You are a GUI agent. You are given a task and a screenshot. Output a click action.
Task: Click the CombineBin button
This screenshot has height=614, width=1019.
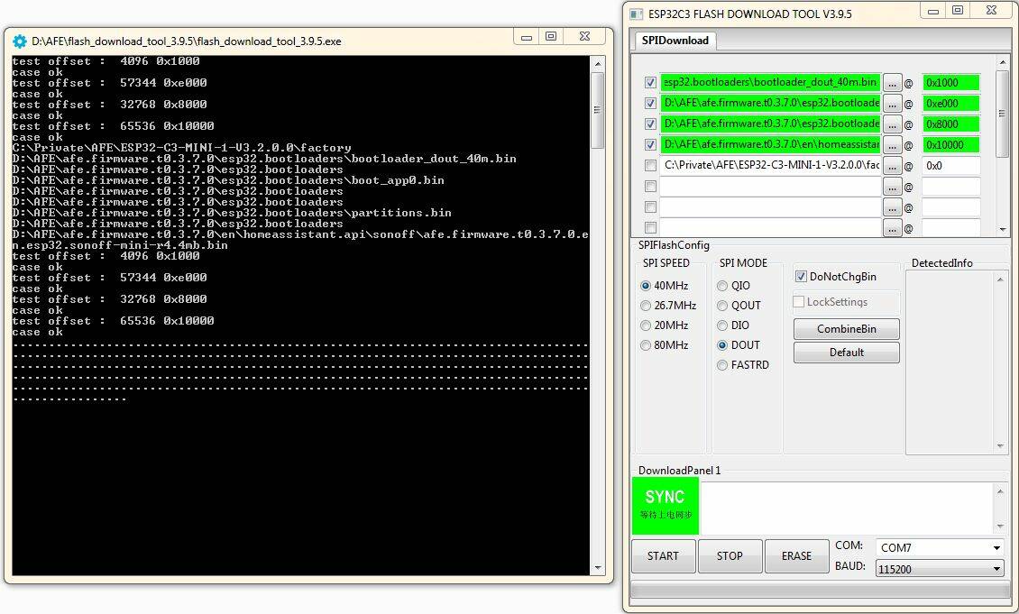[846, 329]
